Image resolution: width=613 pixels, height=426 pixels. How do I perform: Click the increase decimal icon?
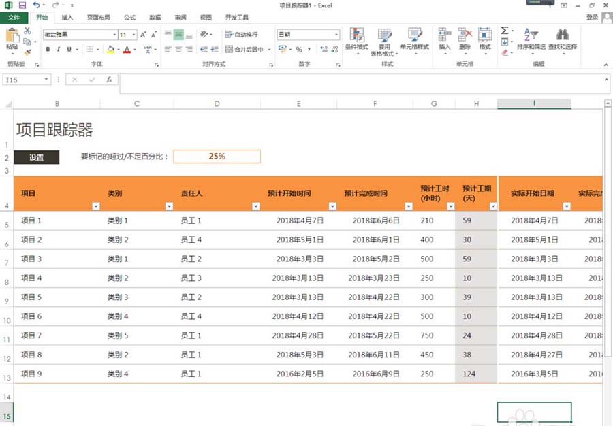pyautogui.click(x=324, y=50)
